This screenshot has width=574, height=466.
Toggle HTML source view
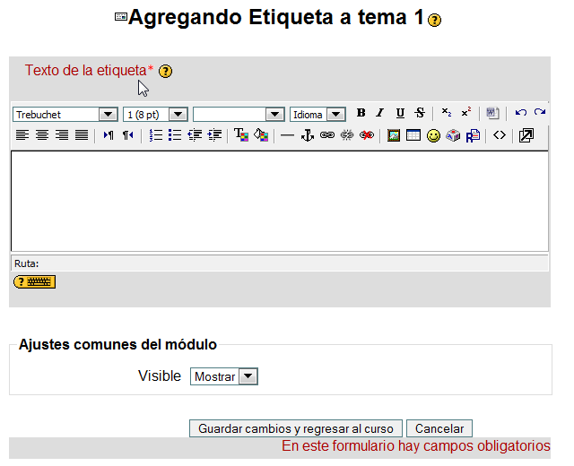pyautogui.click(x=500, y=135)
